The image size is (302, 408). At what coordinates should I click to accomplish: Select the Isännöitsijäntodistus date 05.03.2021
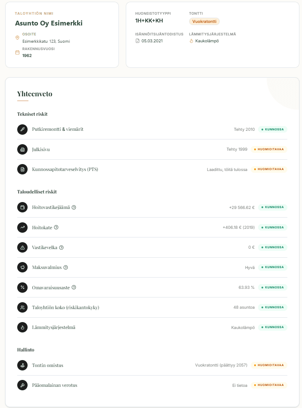point(150,41)
